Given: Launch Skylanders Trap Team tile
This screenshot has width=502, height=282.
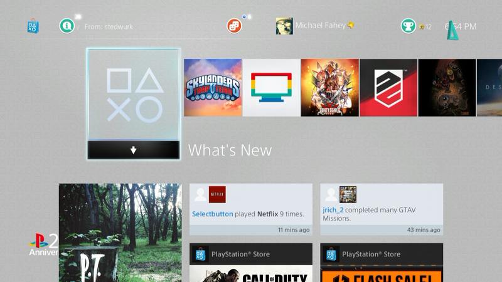Looking at the screenshot, I should click(x=213, y=87).
